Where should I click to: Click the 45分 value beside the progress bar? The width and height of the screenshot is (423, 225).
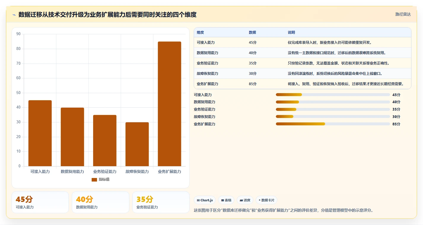coord(396,95)
